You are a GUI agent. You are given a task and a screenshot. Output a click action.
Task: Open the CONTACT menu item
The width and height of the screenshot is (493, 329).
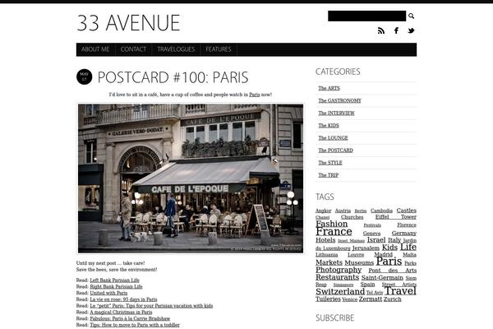(x=133, y=49)
